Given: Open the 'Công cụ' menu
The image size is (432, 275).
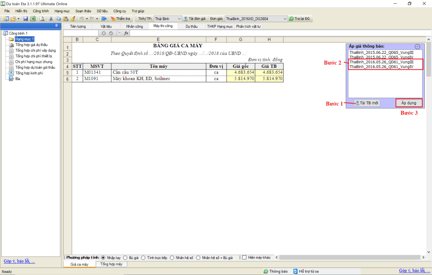Looking at the screenshot, I should click(x=119, y=11).
